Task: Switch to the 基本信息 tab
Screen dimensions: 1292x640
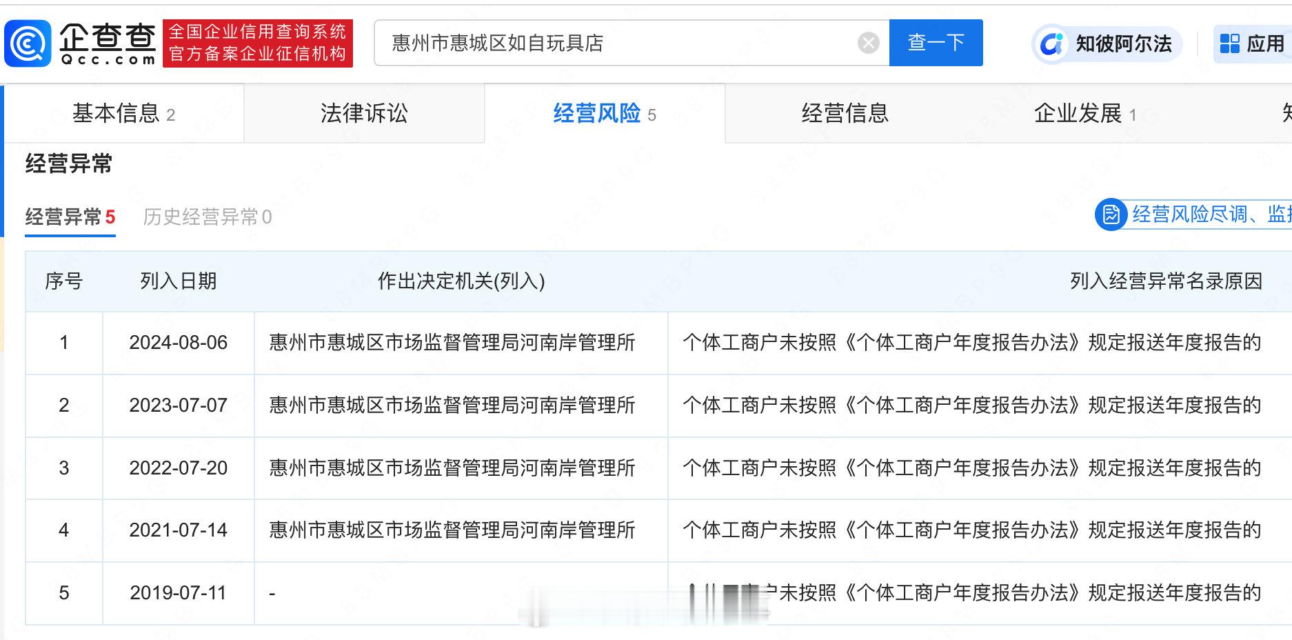Action: 124,114
